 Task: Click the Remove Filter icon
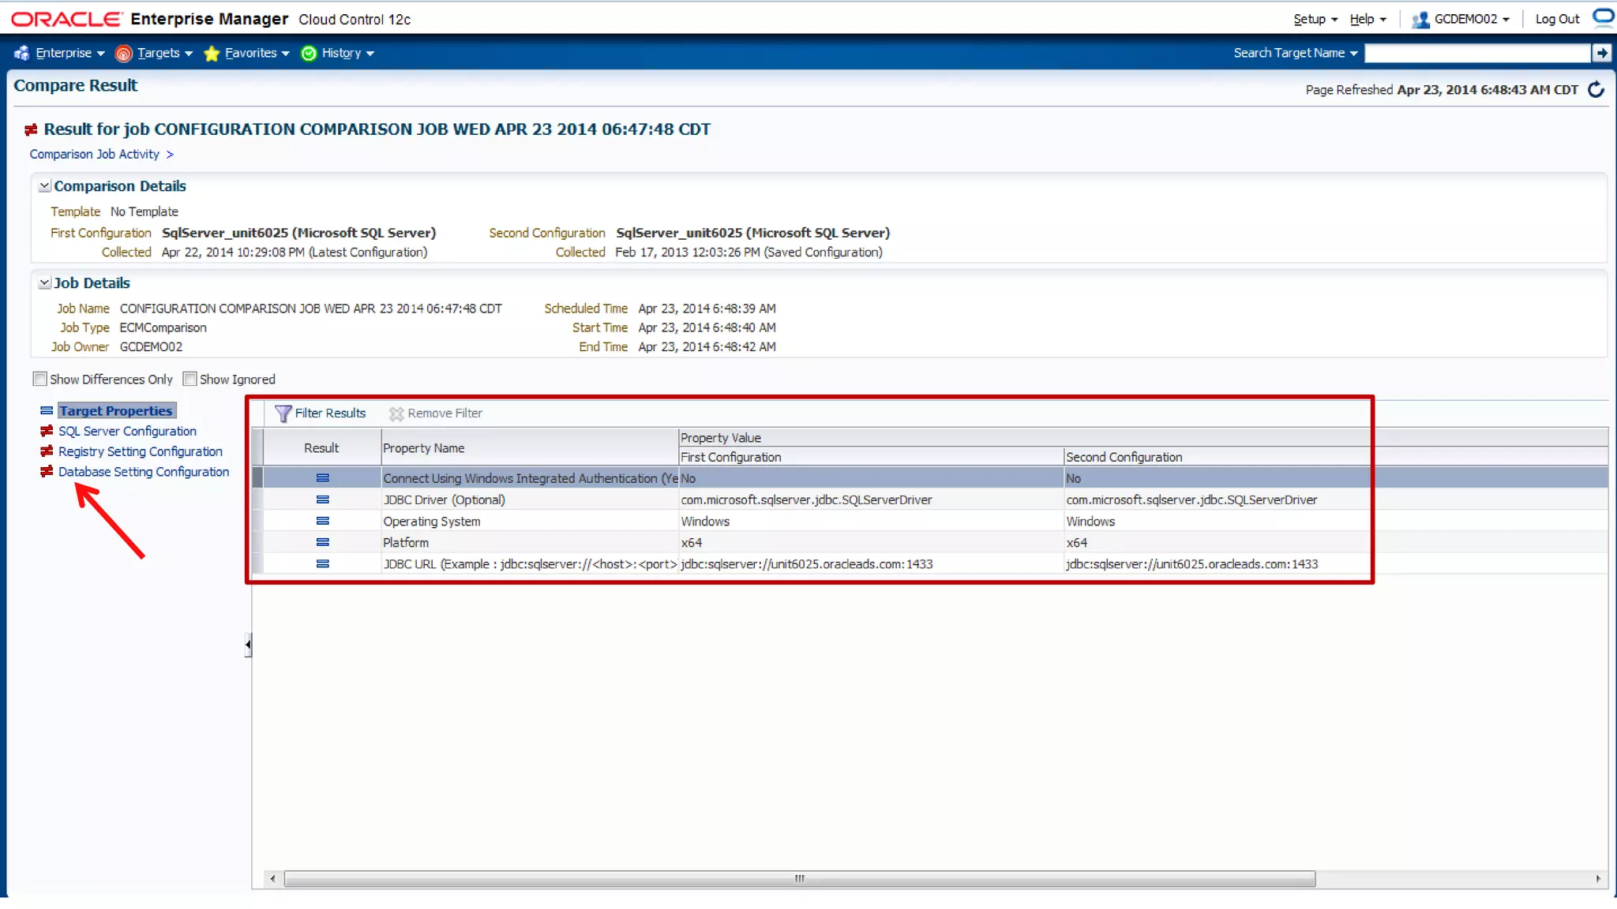tap(396, 413)
